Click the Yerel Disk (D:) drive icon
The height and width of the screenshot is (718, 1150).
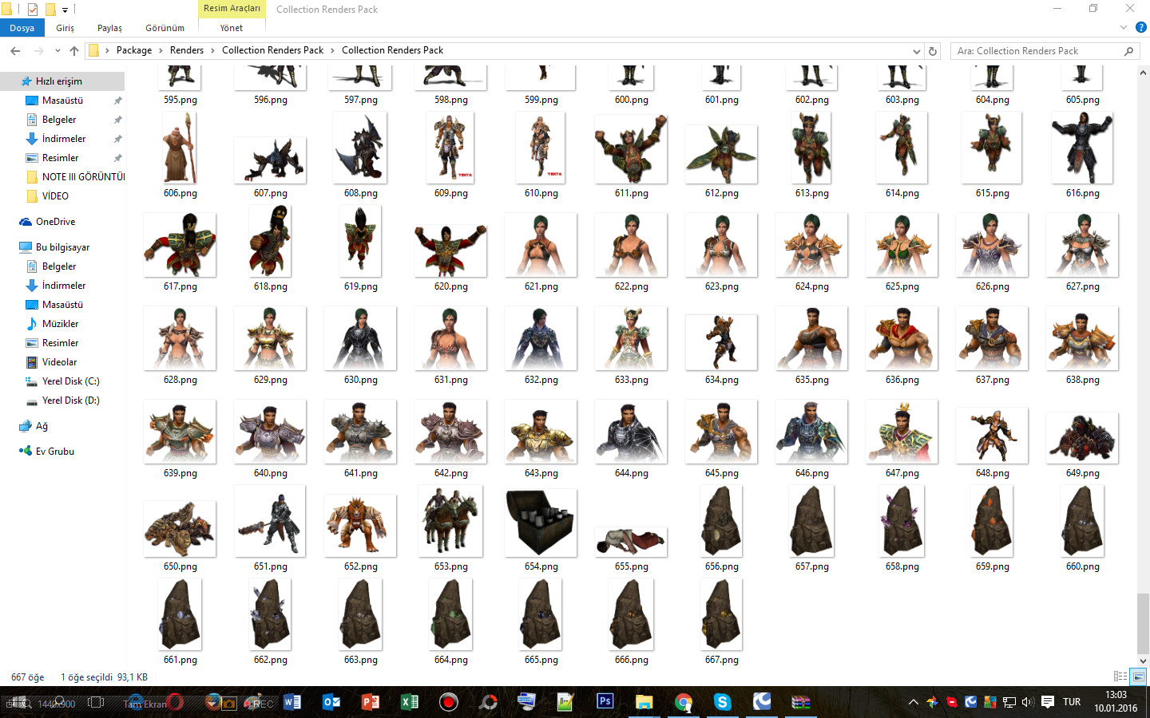pos(32,401)
